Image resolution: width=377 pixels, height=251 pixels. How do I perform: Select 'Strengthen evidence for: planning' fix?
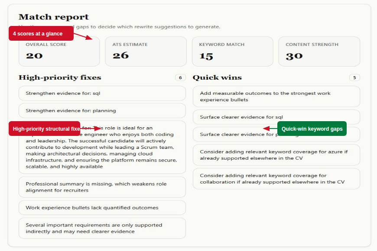[x=102, y=110]
